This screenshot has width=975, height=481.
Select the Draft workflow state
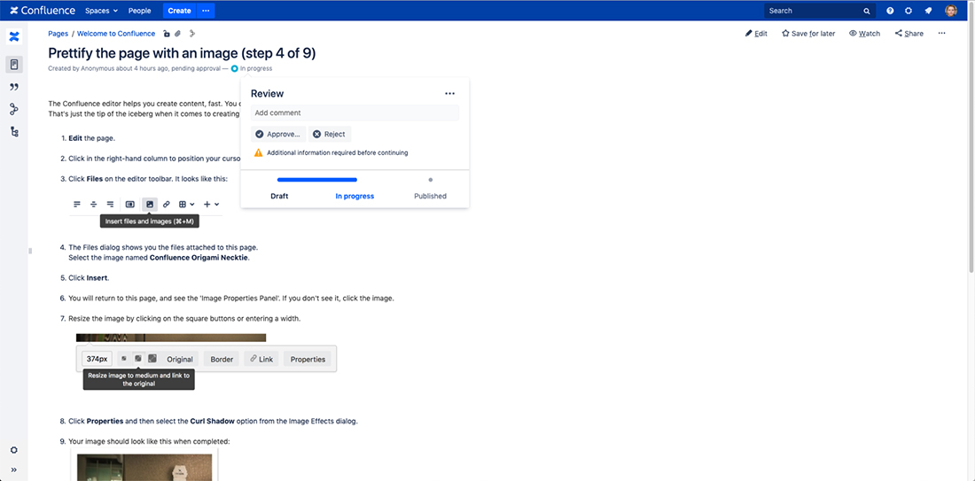pyautogui.click(x=279, y=197)
